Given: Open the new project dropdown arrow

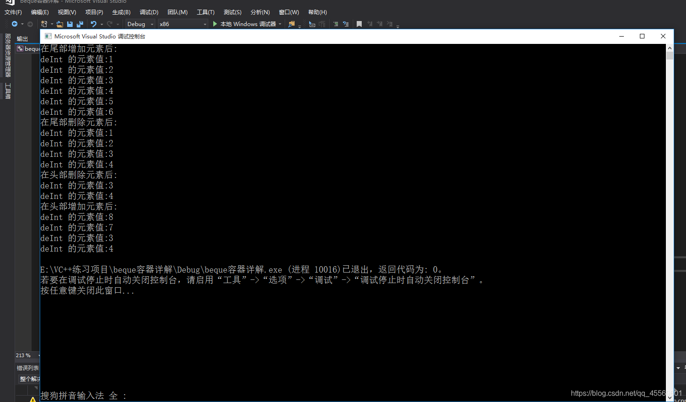Looking at the screenshot, I should tap(52, 24).
